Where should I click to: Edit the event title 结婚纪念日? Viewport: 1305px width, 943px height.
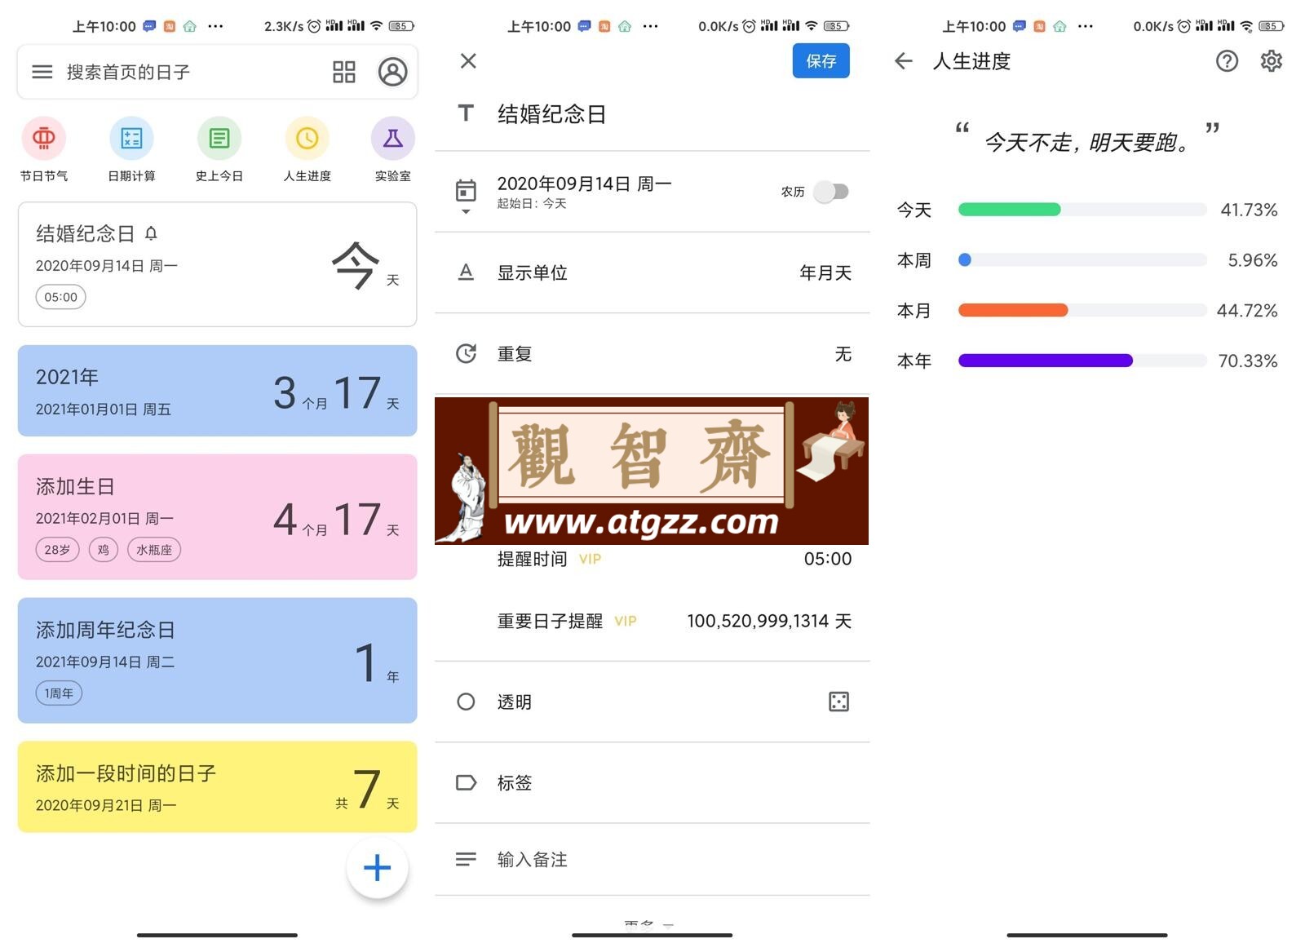[552, 114]
